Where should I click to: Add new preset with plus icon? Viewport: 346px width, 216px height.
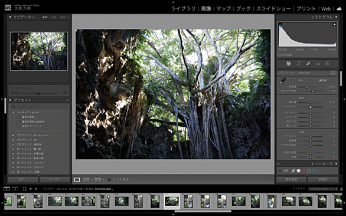point(67,100)
